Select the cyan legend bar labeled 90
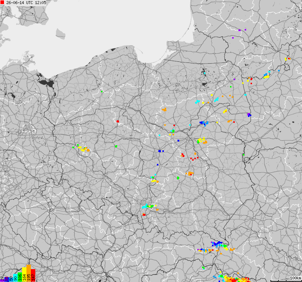The width and height of the screenshot is (302, 282). click(x=15, y=278)
